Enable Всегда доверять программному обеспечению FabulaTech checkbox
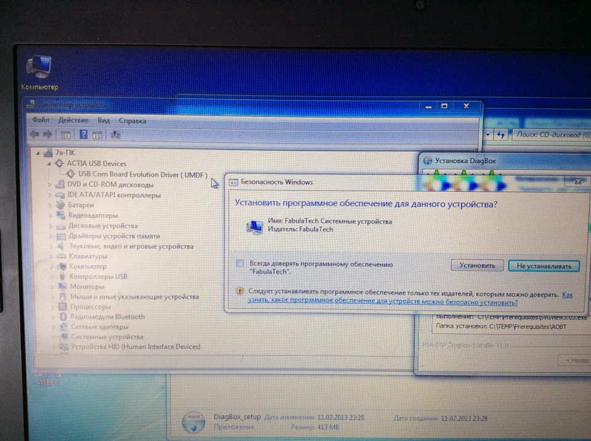Image resolution: width=591 pixels, height=441 pixels. pos(239,263)
